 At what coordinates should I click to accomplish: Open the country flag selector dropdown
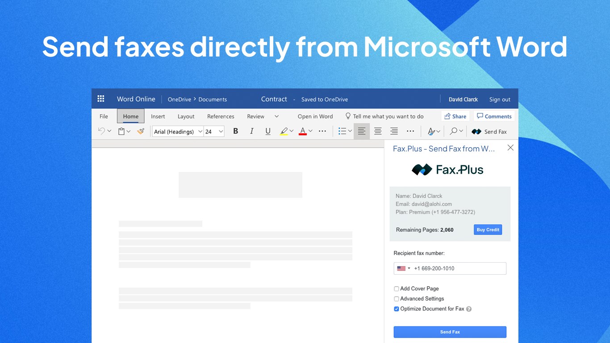[x=404, y=268]
